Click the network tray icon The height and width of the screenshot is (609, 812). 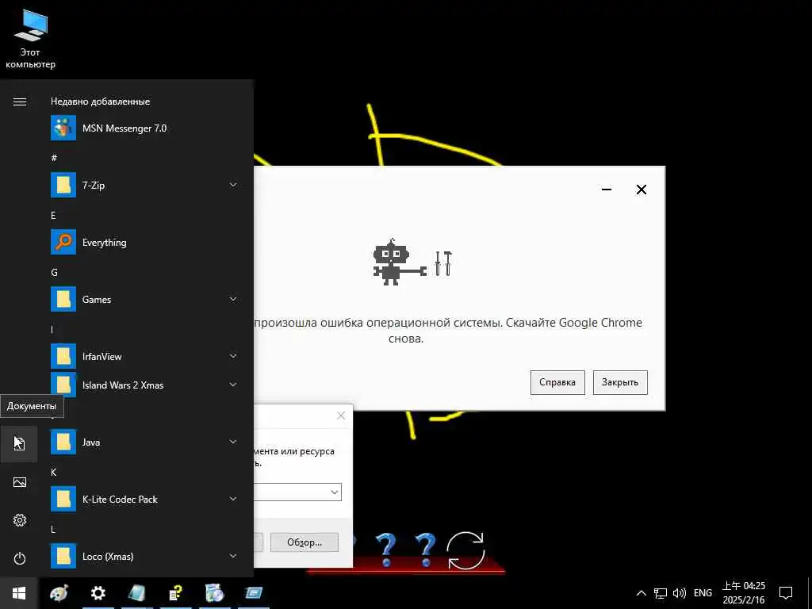pos(661,593)
